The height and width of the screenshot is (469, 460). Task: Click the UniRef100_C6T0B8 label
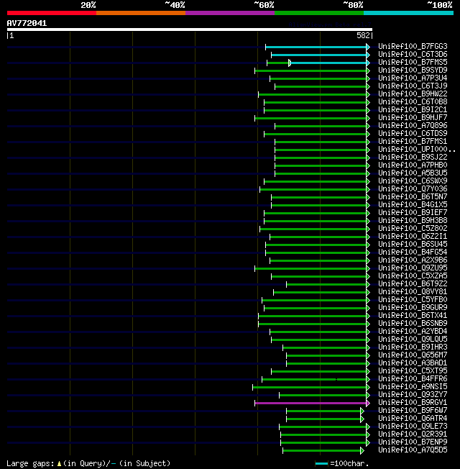(413, 102)
